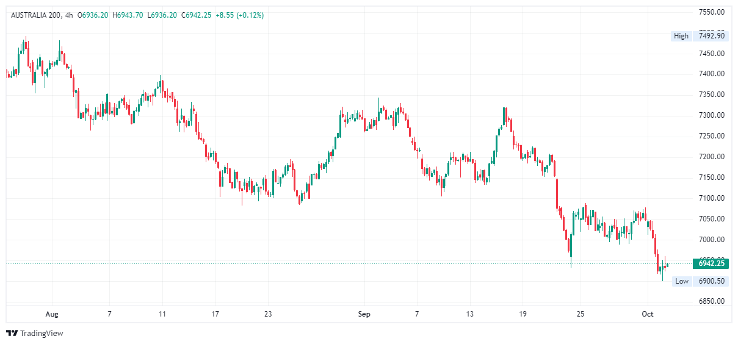Click the Low label tag on price axis
The width and height of the screenshot is (738, 344).
(x=682, y=281)
